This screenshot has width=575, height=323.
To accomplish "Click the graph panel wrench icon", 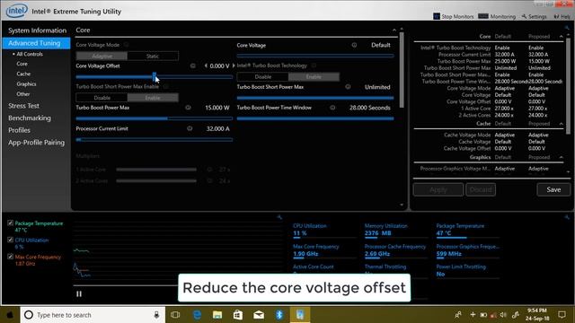I will pos(279,217).
